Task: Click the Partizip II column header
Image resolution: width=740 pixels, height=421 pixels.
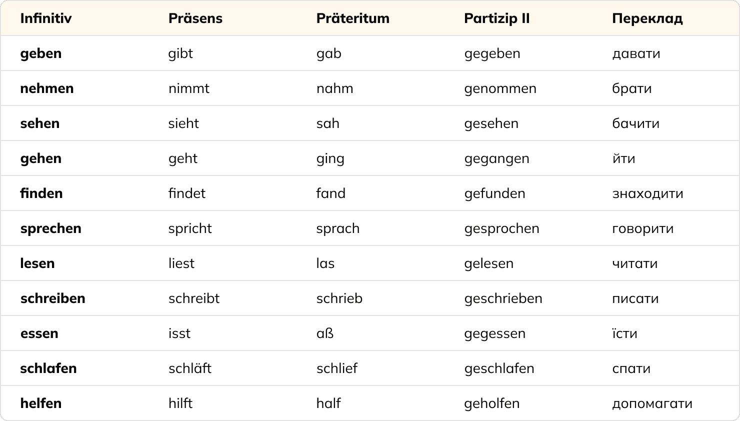Action: [496, 18]
